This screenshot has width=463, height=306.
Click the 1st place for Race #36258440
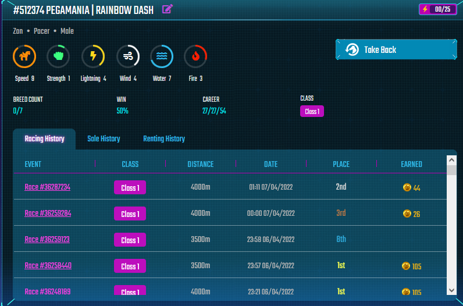click(x=341, y=265)
